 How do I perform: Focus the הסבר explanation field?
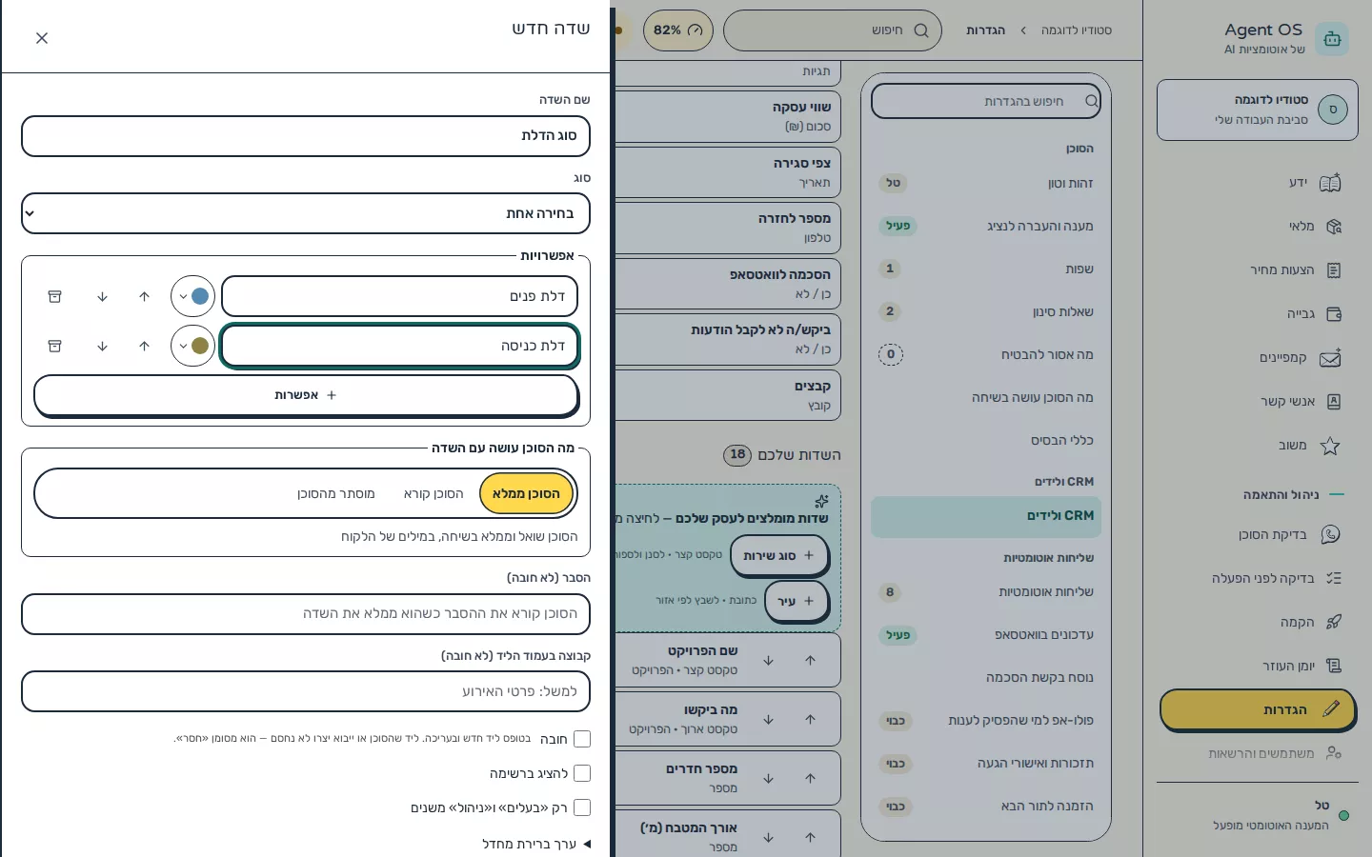click(306, 614)
